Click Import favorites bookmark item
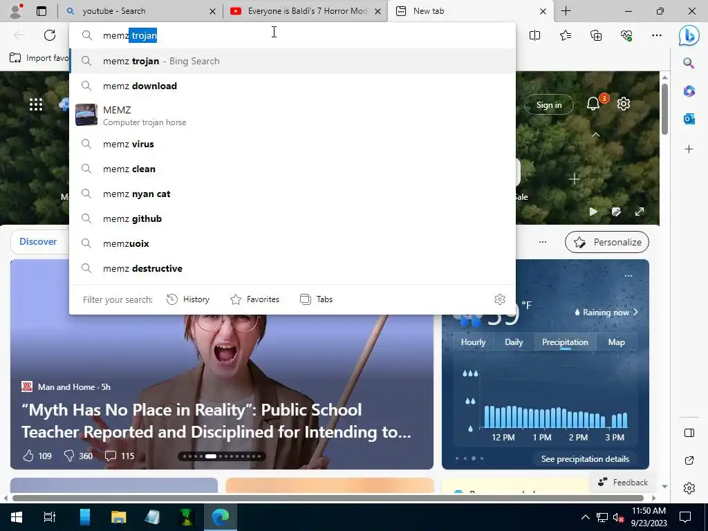708x531 pixels. 39,58
